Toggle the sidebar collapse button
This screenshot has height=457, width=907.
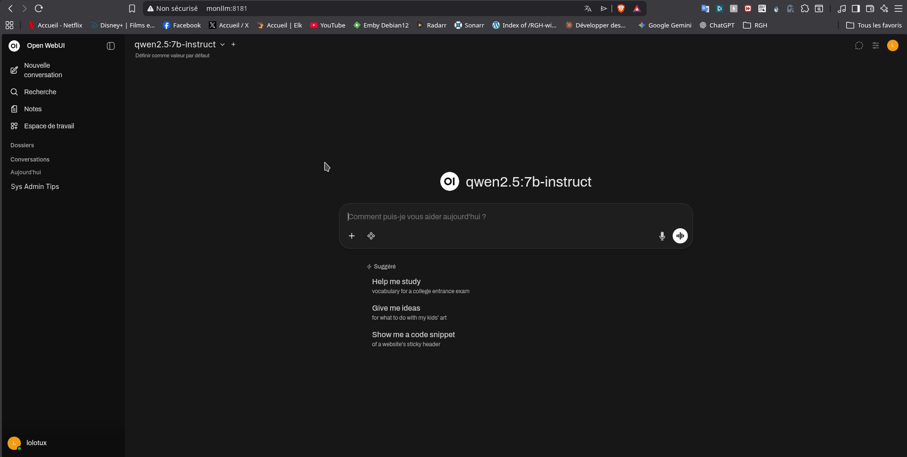[x=111, y=46]
